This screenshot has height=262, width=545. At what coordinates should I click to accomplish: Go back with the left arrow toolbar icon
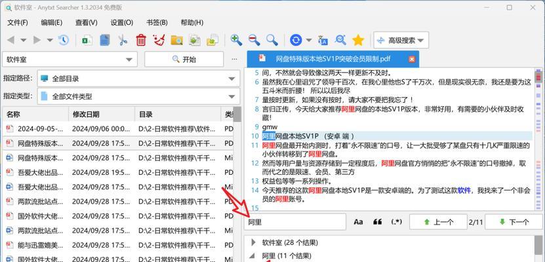[10, 40]
